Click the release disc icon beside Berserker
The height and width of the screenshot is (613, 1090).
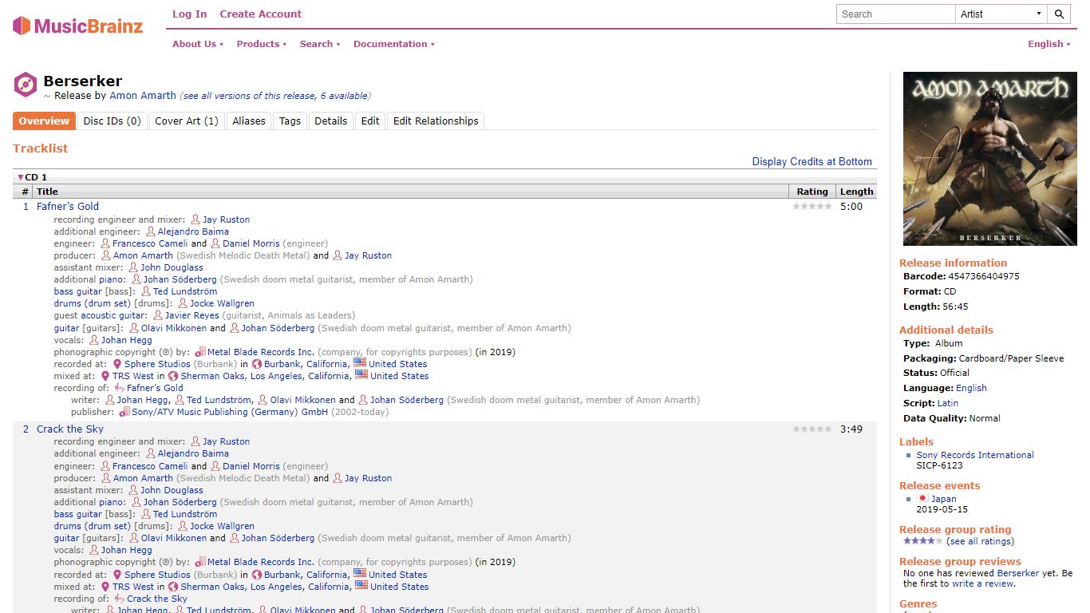(x=26, y=85)
